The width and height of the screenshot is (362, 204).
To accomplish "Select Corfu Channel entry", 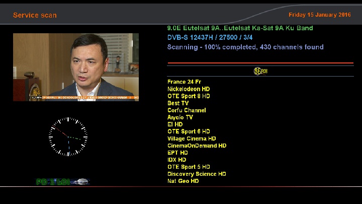I will pos(187,110).
